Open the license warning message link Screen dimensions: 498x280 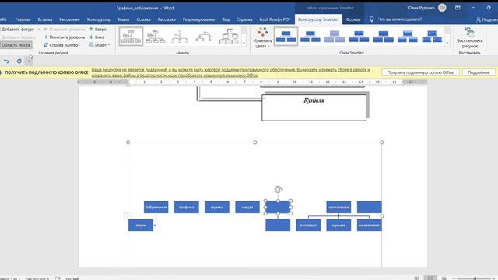230,72
